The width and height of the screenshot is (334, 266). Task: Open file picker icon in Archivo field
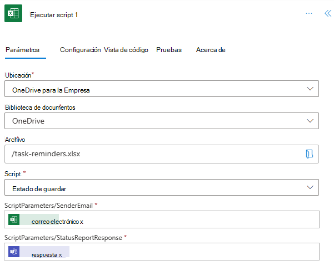click(x=310, y=154)
